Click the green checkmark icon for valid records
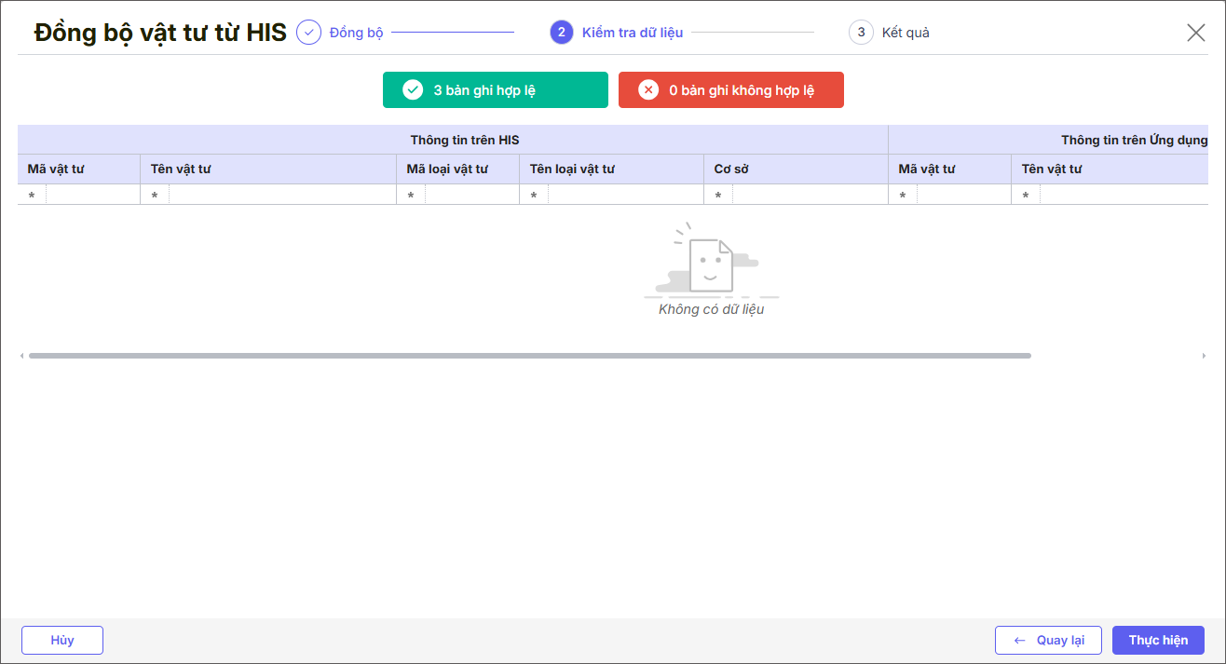This screenshot has width=1226, height=664. click(413, 90)
